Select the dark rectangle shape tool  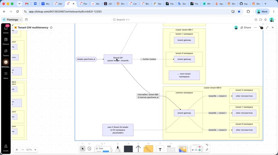coord(128,149)
